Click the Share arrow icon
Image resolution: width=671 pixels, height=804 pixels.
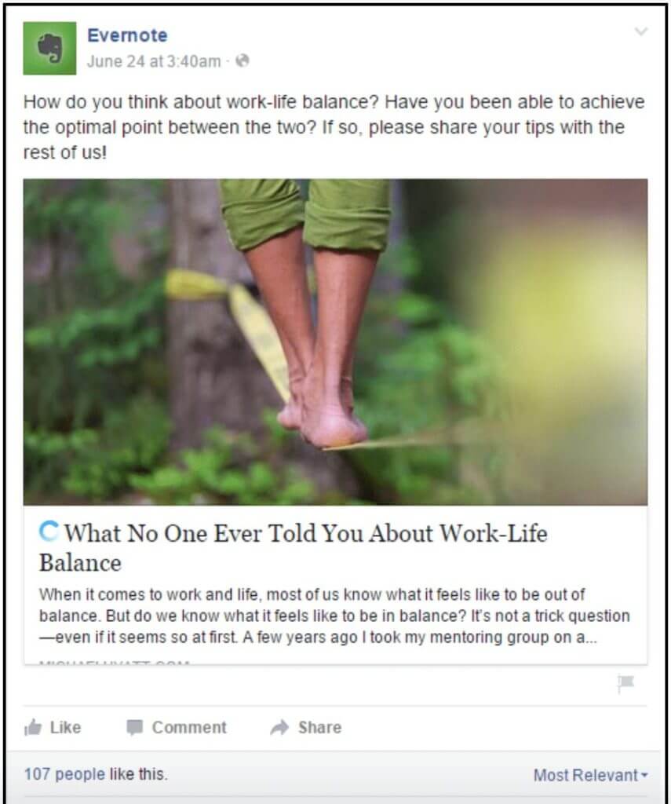[279, 727]
